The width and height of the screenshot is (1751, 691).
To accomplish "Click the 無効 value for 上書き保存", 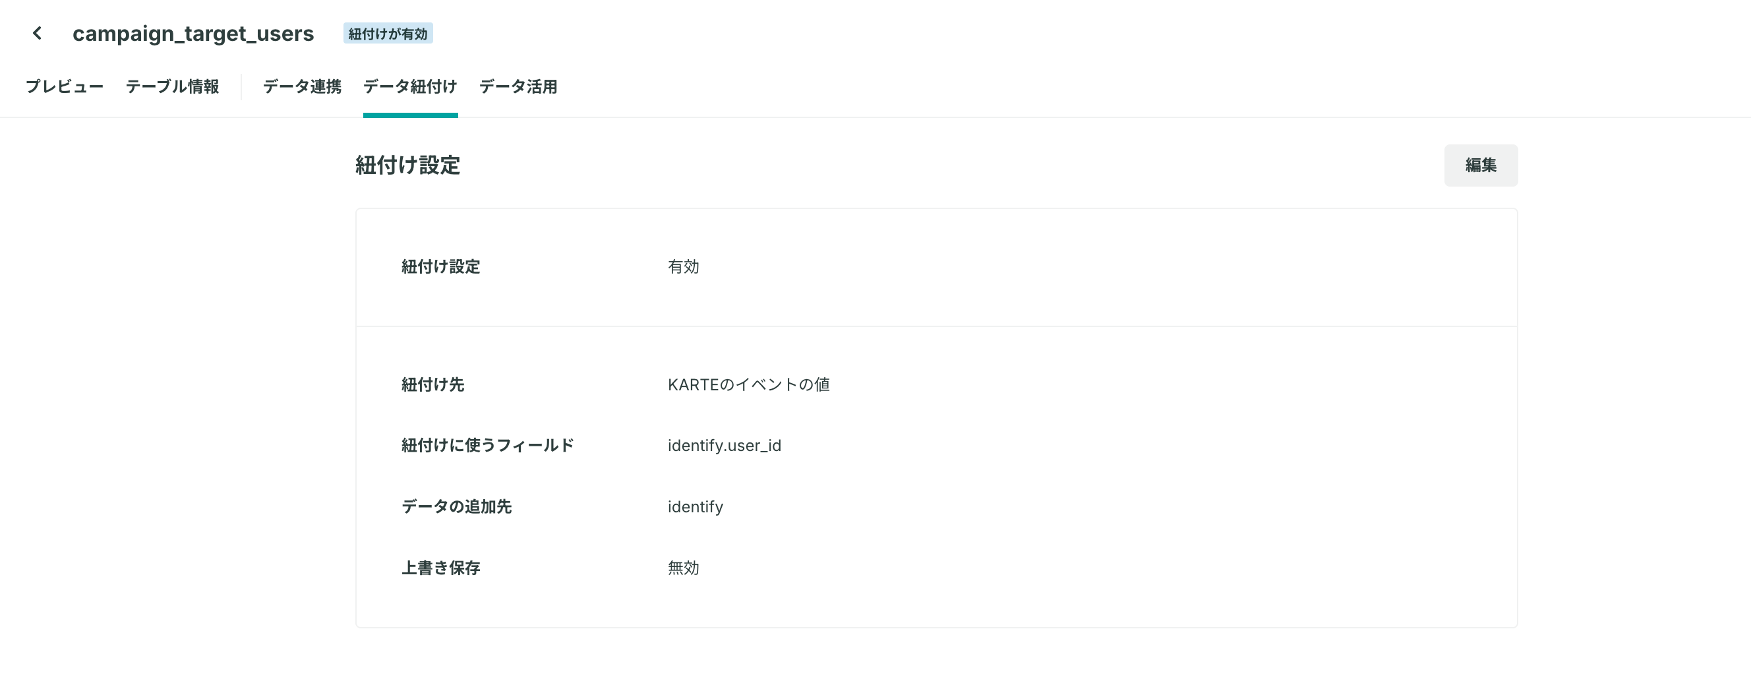I will [683, 568].
